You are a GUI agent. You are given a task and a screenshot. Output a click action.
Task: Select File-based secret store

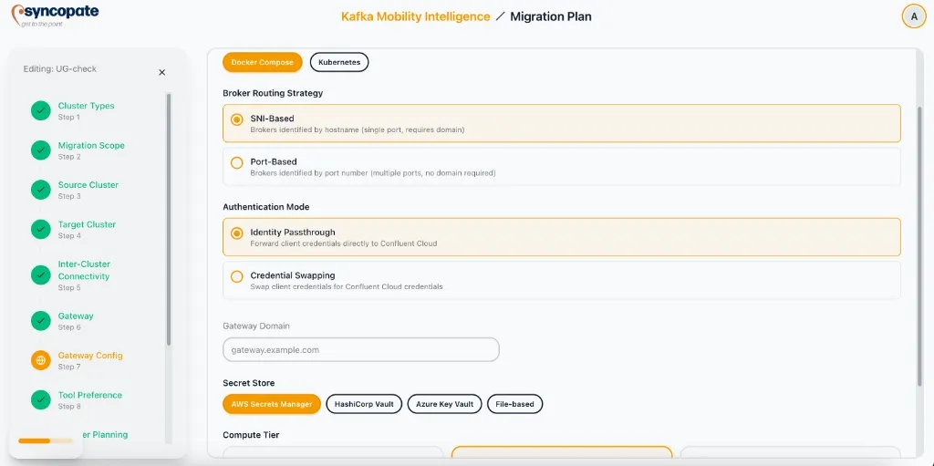tap(514, 404)
